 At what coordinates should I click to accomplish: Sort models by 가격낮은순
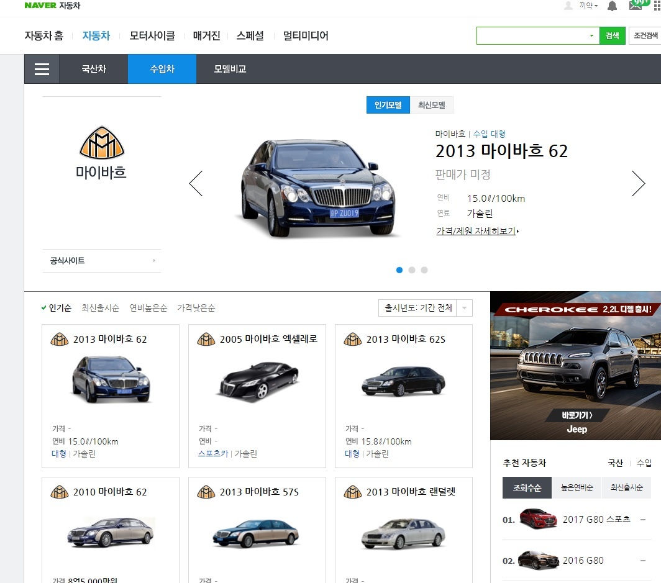coord(196,308)
